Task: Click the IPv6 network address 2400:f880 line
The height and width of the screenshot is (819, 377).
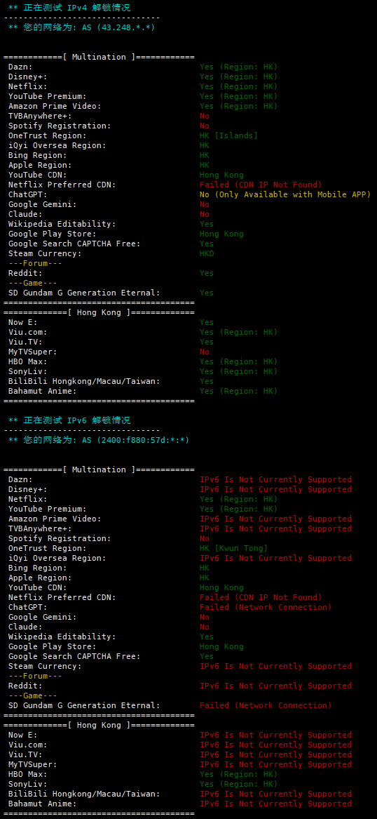Action: point(99,440)
